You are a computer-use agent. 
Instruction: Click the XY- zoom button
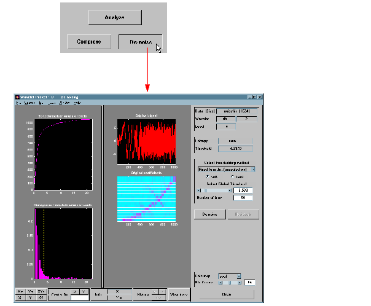tap(41, 297)
